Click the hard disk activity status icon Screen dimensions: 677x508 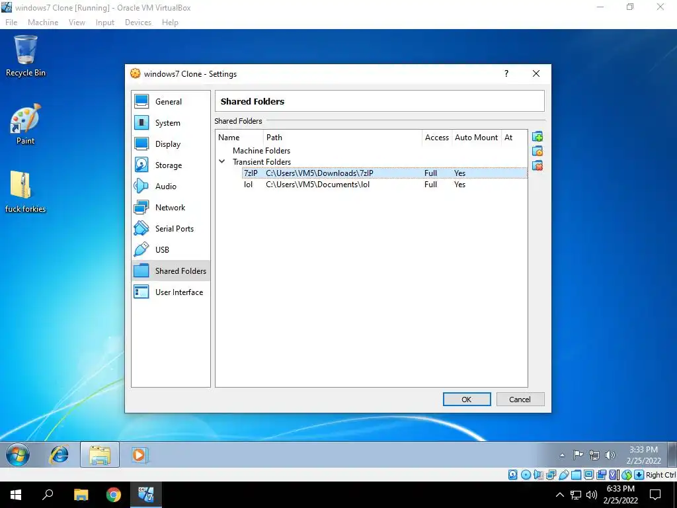pyautogui.click(x=512, y=475)
